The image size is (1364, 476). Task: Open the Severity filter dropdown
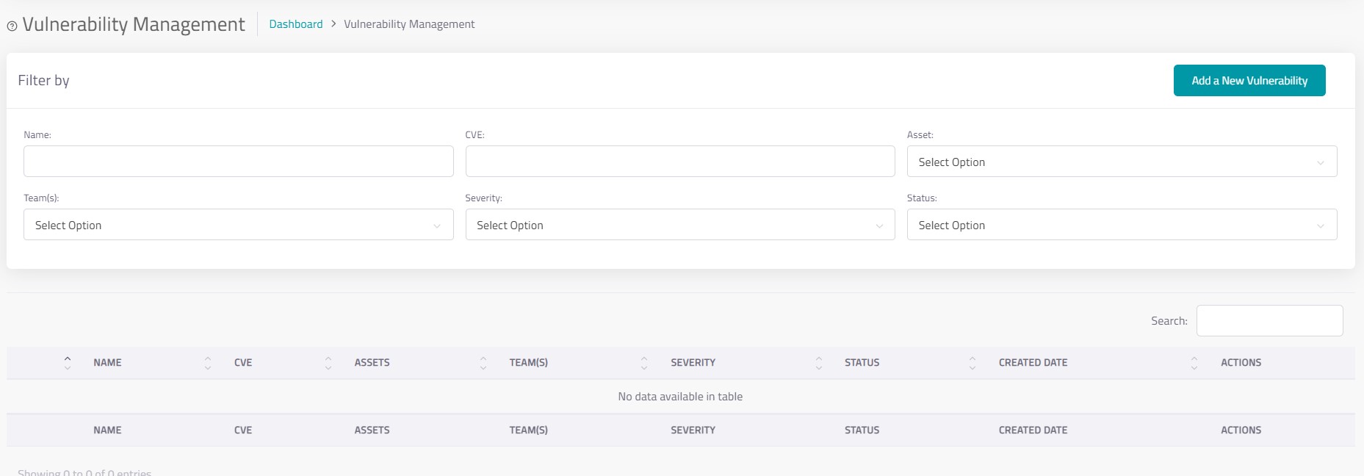pyautogui.click(x=679, y=225)
